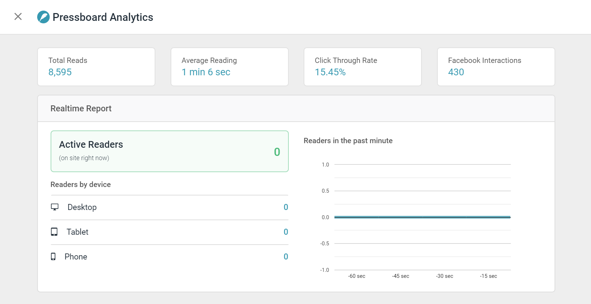The height and width of the screenshot is (304, 591).
Task: Click the 0.5 y-axis label
Action: [325, 191]
